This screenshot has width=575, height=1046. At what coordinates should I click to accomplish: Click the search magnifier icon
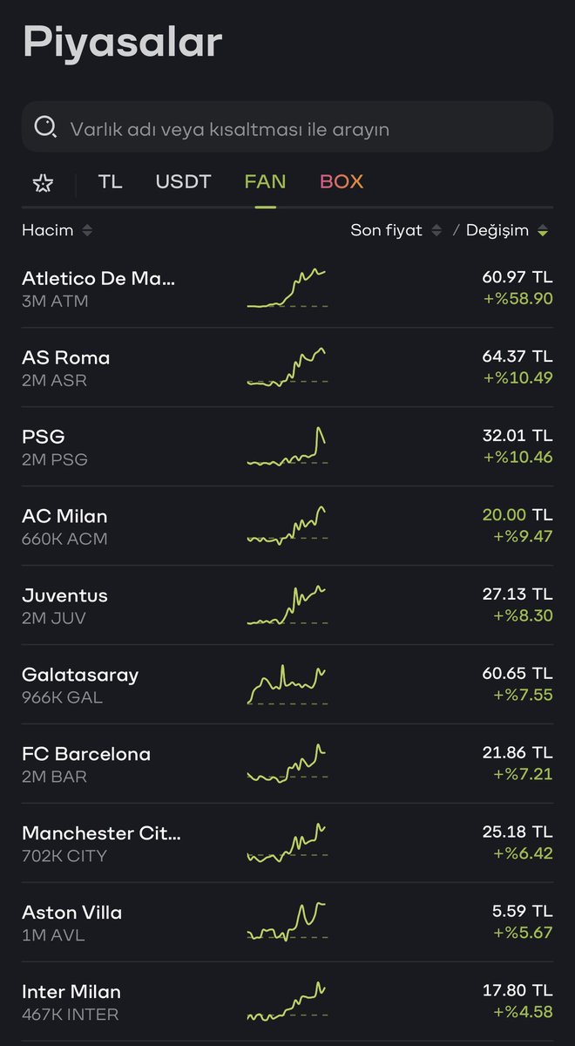pos(44,128)
